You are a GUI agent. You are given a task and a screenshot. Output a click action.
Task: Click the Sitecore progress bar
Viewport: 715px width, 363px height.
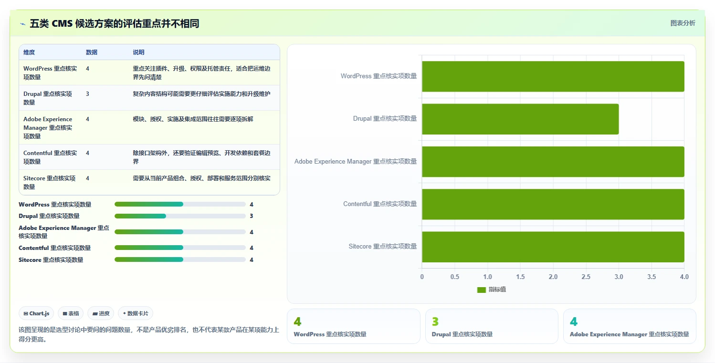click(x=180, y=259)
